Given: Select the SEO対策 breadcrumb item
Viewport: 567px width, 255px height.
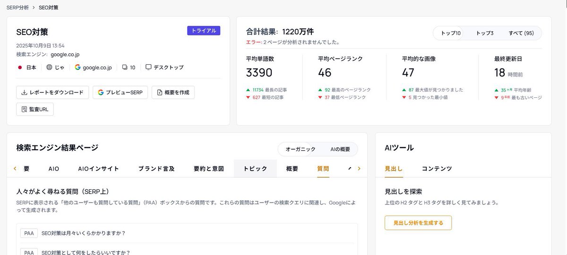Looking at the screenshot, I should click(x=49, y=8).
